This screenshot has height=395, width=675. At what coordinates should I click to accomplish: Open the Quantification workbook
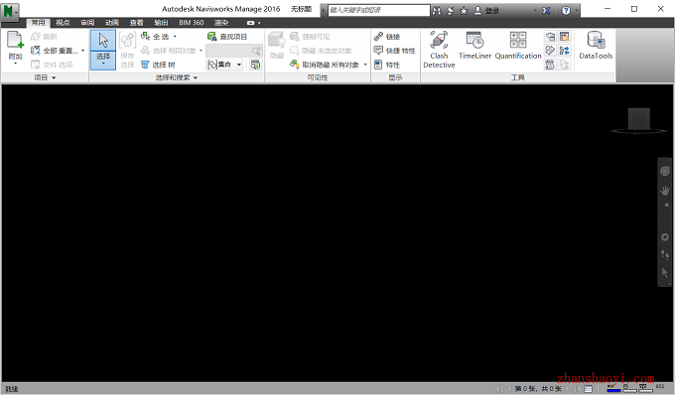click(x=518, y=46)
